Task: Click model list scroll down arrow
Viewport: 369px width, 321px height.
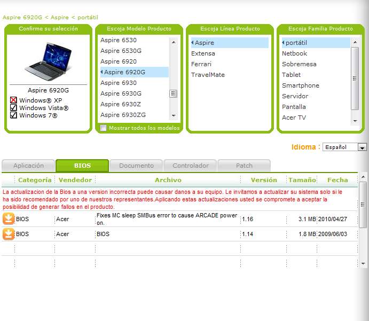Action: [174, 115]
